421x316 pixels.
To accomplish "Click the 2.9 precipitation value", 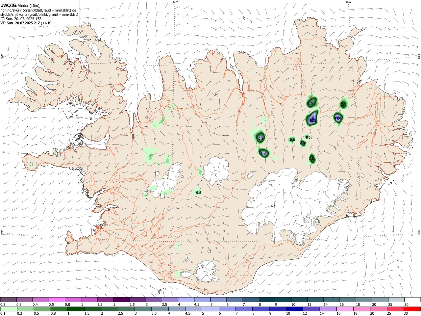I will point(302,143).
